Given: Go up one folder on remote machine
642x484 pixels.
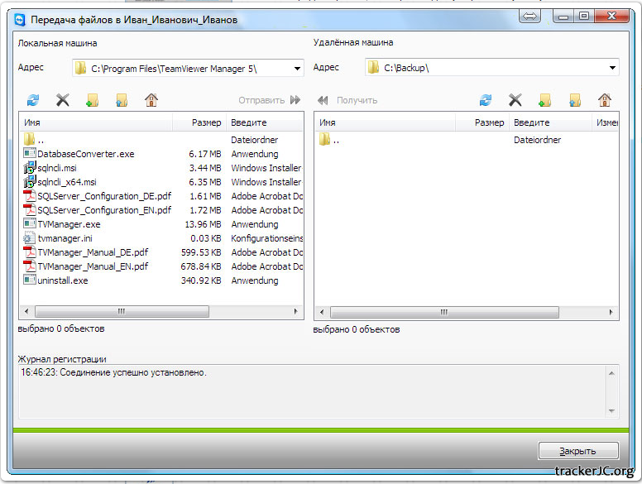Looking at the screenshot, I should click(574, 100).
